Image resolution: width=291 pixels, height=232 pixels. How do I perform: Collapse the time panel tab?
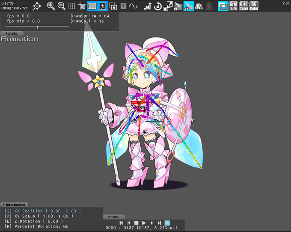[114, 217]
